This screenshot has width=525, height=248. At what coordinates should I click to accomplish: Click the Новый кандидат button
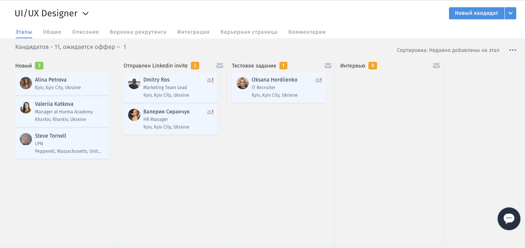click(476, 13)
